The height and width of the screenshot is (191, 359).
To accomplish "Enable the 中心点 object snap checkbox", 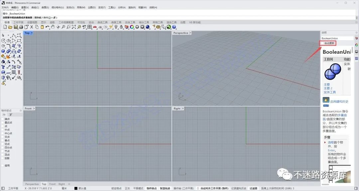I will click(x=3, y=133).
